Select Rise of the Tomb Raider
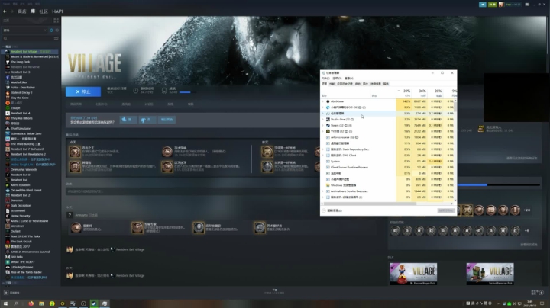Image resolution: width=550 pixels, height=308 pixels. (x=26, y=272)
